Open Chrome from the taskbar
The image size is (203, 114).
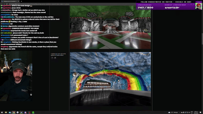point(14,112)
